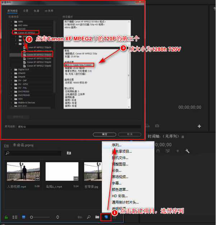Click the find-in-bin icon beside search field
216x225 pixels.
tap(69, 153)
